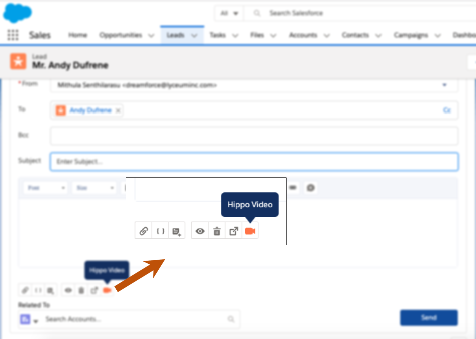Expand the Opportunities tab chevron
This screenshot has width=476, height=339.
point(151,36)
